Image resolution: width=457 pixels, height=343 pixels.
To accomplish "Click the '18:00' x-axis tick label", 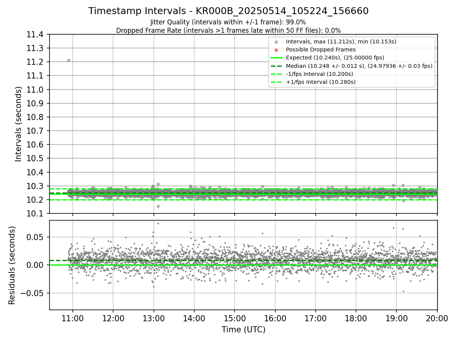I will (x=356, y=318).
